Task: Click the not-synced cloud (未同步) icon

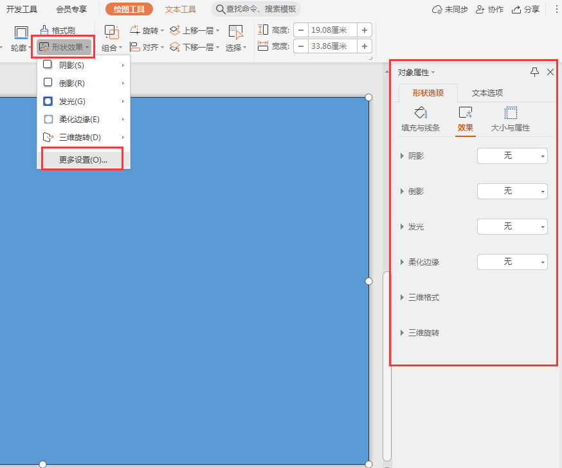Action: point(437,9)
